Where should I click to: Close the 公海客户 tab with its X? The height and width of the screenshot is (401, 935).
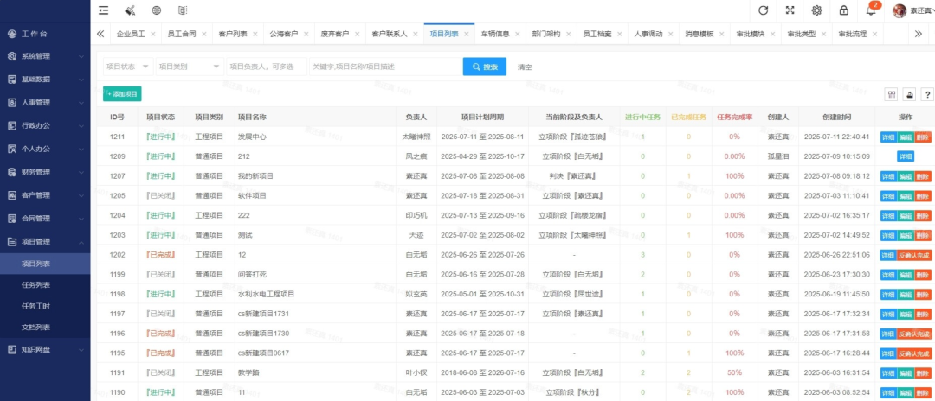coord(306,34)
